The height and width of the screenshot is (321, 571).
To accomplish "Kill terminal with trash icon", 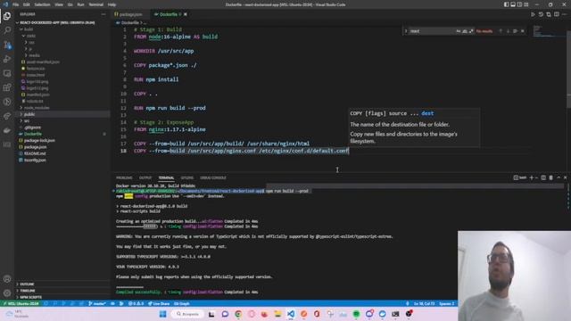I will click(x=551, y=177).
